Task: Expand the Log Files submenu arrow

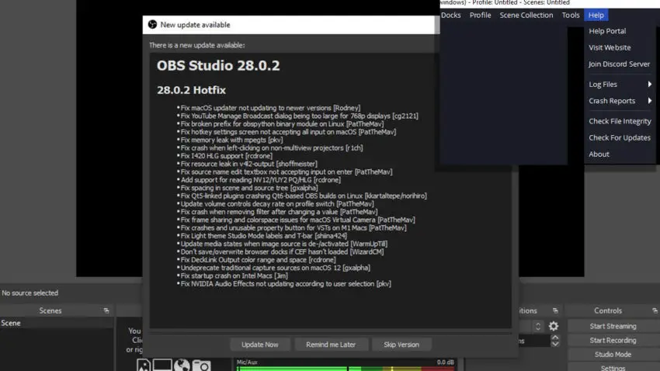Action: tap(649, 84)
